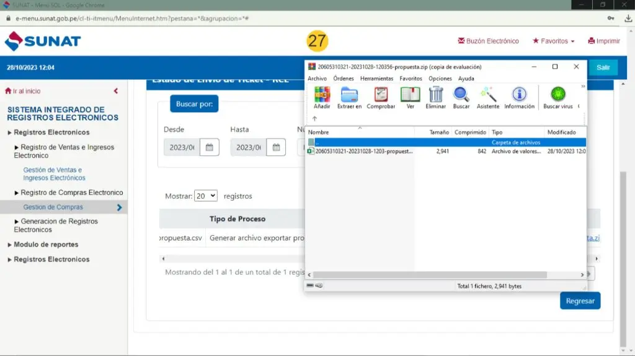This screenshot has width=635, height=356.
Task: Collapse Registro de Ventas e Ingresos Electronico
Action: tap(17, 147)
